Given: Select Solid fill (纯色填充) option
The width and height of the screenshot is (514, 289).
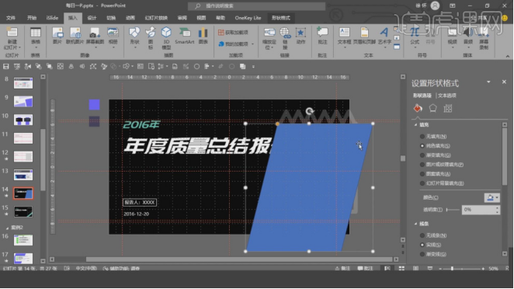Looking at the screenshot, I should (x=435, y=145).
